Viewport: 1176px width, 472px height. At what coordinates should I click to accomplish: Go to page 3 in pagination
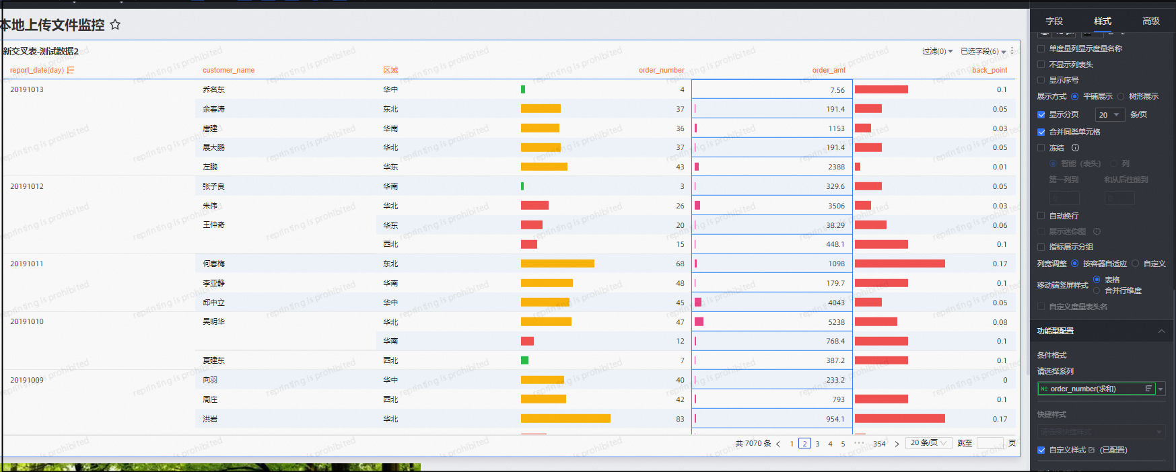tap(817, 444)
